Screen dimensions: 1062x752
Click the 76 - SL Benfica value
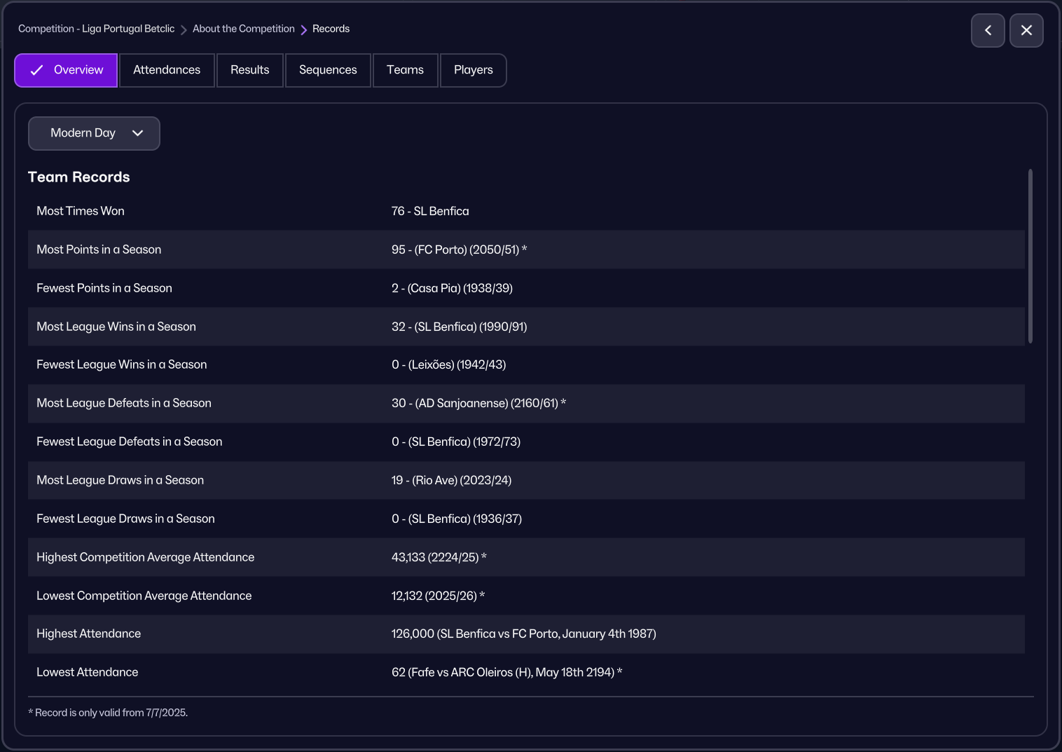click(430, 211)
